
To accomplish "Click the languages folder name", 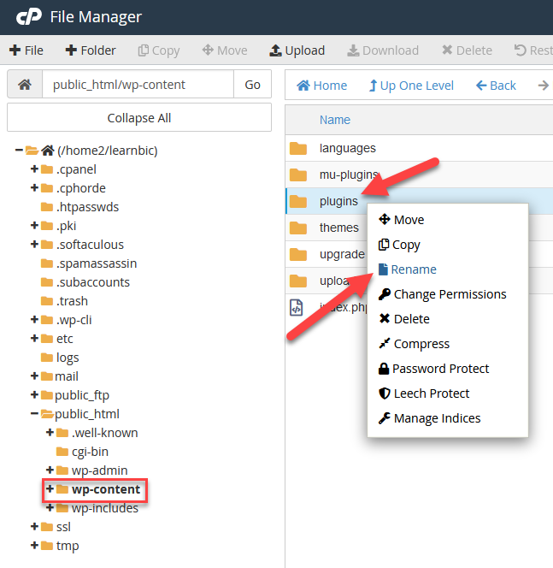I will pos(347,148).
